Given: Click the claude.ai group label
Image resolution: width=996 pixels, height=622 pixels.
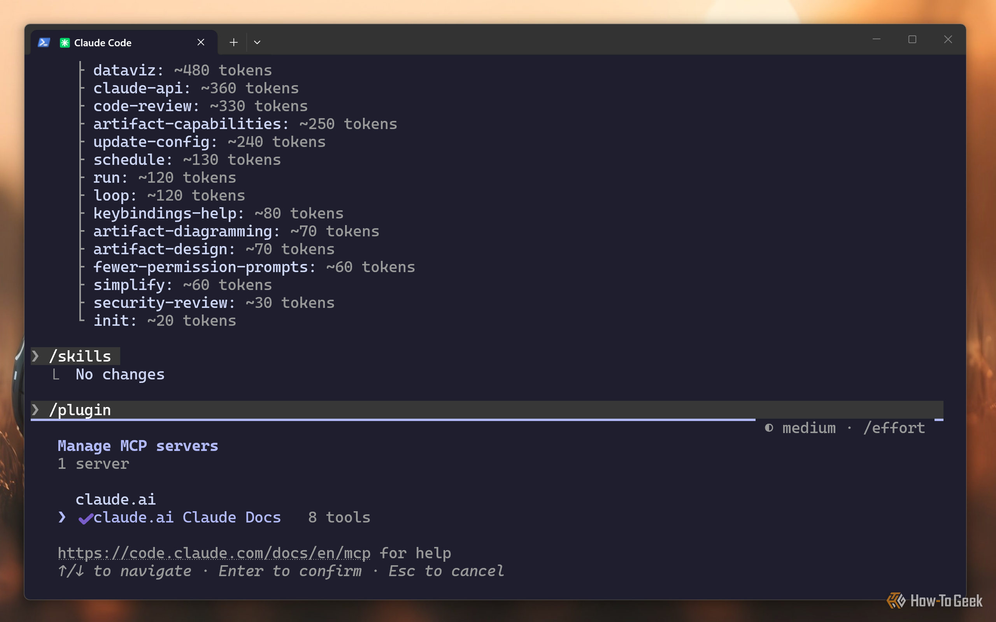Looking at the screenshot, I should tap(116, 500).
